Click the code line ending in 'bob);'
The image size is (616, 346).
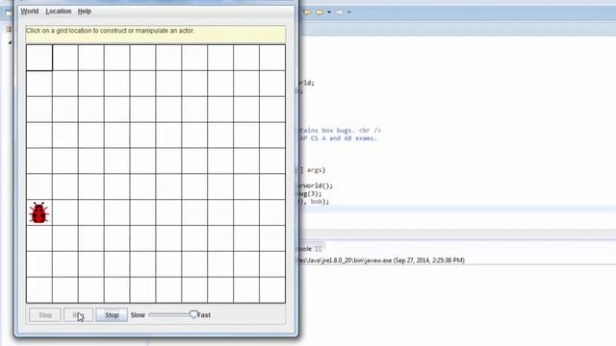[x=315, y=202]
